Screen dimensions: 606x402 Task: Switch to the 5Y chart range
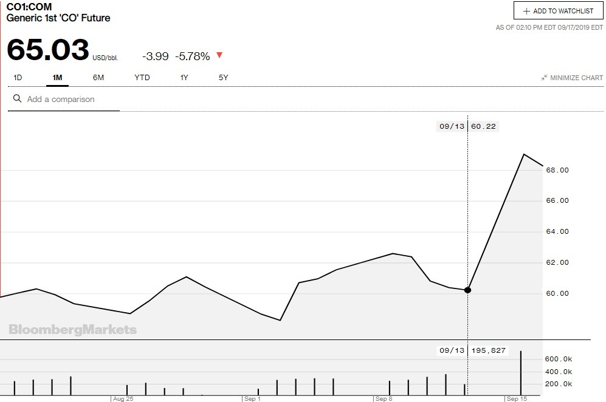[x=224, y=78]
